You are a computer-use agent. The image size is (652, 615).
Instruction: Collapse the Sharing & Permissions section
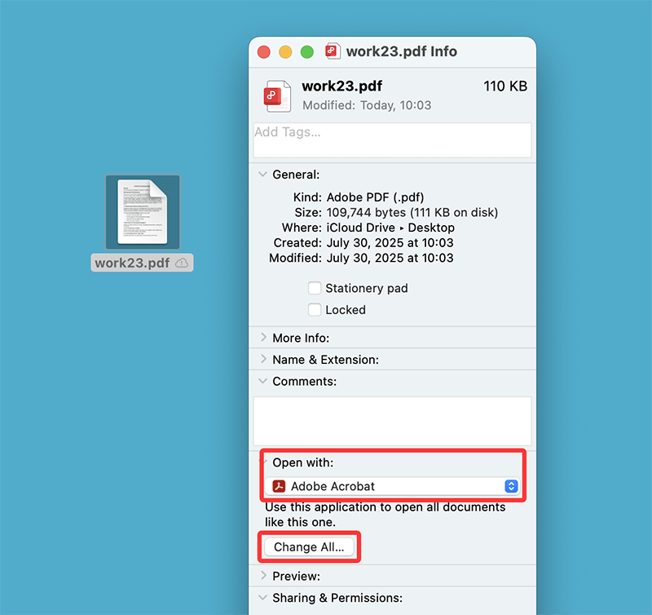262,597
